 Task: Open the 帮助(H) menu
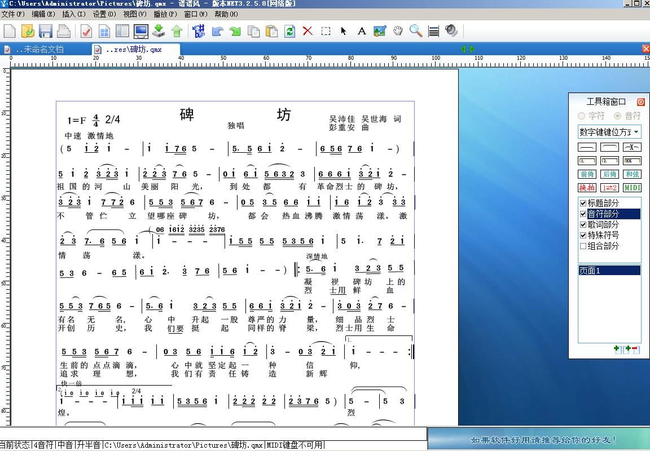[x=226, y=14]
